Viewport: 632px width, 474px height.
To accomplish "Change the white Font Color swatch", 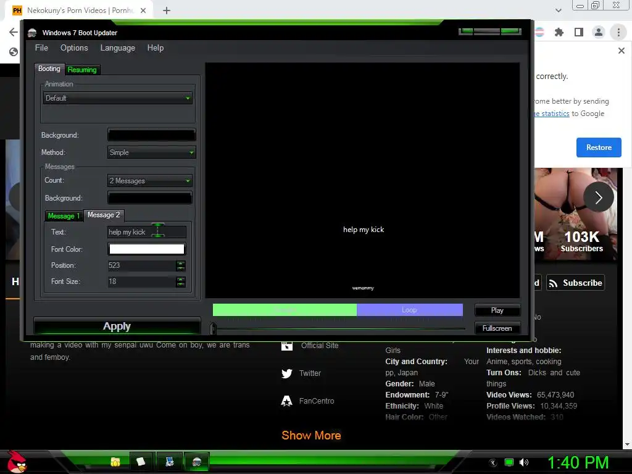I will click(x=147, y=249).
